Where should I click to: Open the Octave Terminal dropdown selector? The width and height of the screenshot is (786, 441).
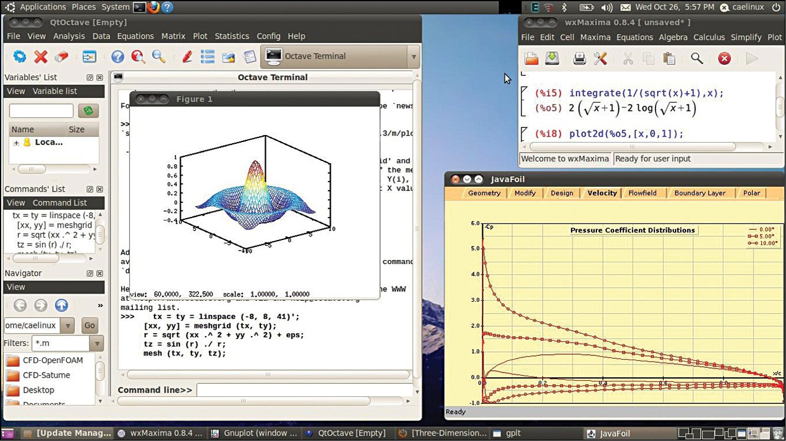(x=413, y=57)
